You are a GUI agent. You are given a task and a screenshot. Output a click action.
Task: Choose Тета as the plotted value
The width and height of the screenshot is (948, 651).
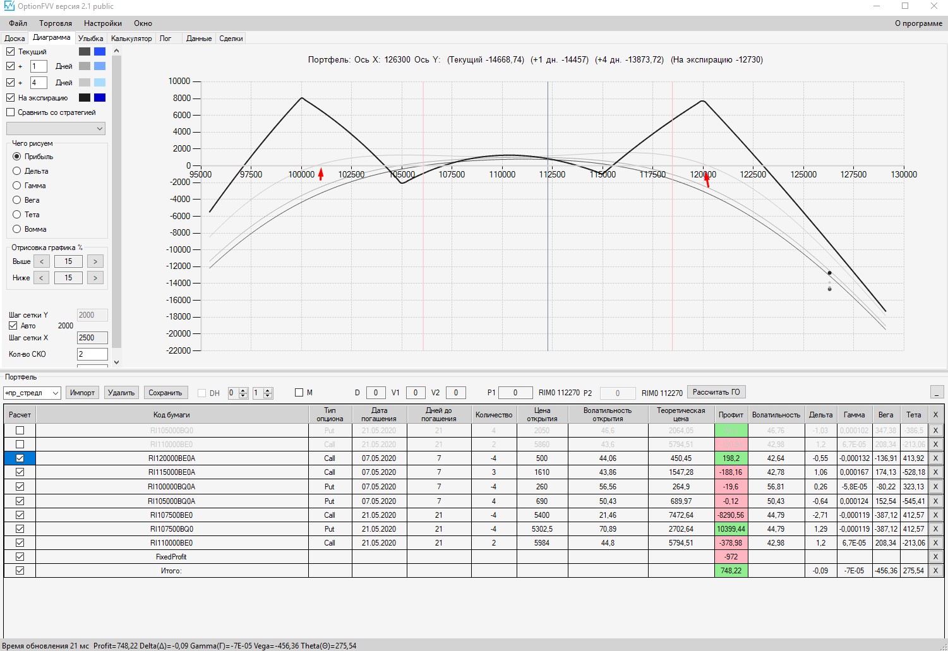click(17, 215)
